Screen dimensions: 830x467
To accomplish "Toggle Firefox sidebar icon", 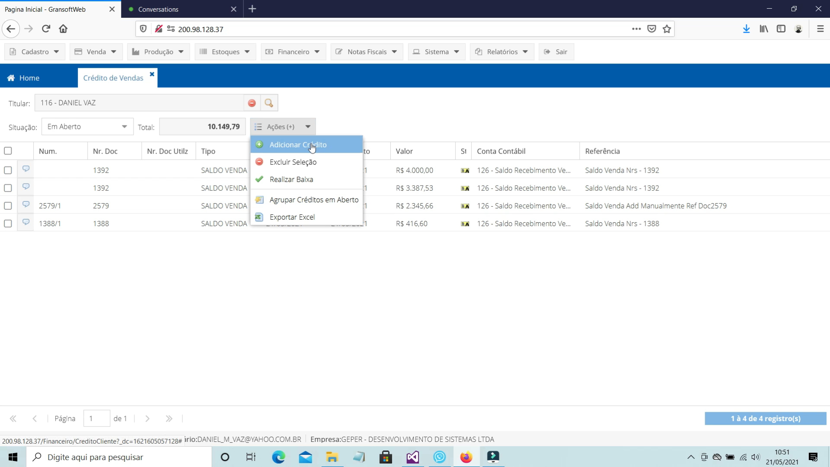I will (x=781, y=29).
